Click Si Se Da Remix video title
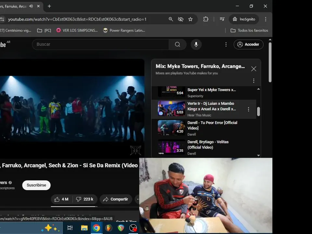Screen dimensions: 312x234 point(69,165)
